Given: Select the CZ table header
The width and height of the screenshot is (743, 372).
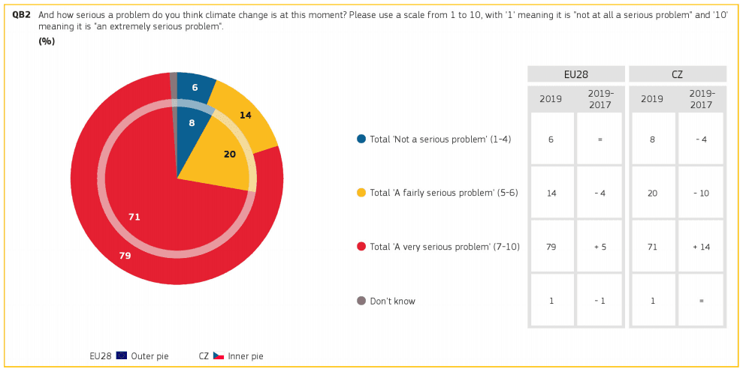Looking at the screenshot, I should pos(677,74).
